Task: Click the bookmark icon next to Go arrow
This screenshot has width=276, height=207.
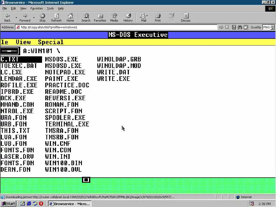Action: 227,27
